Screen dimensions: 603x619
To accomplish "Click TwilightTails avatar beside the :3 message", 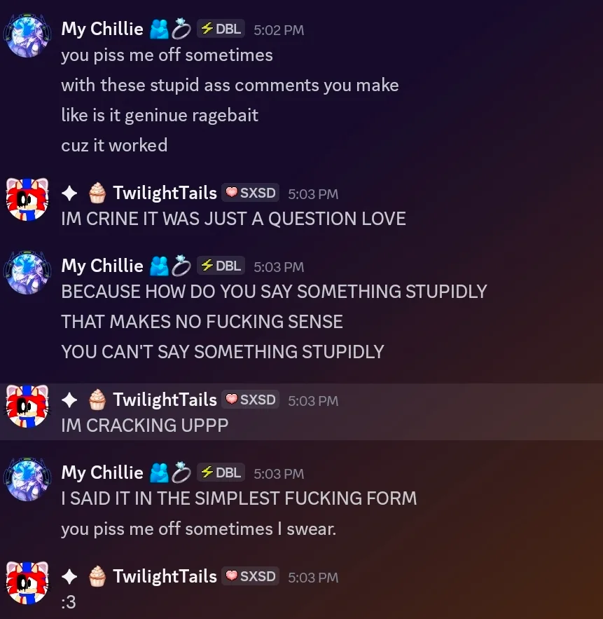I will click(27, 583).
